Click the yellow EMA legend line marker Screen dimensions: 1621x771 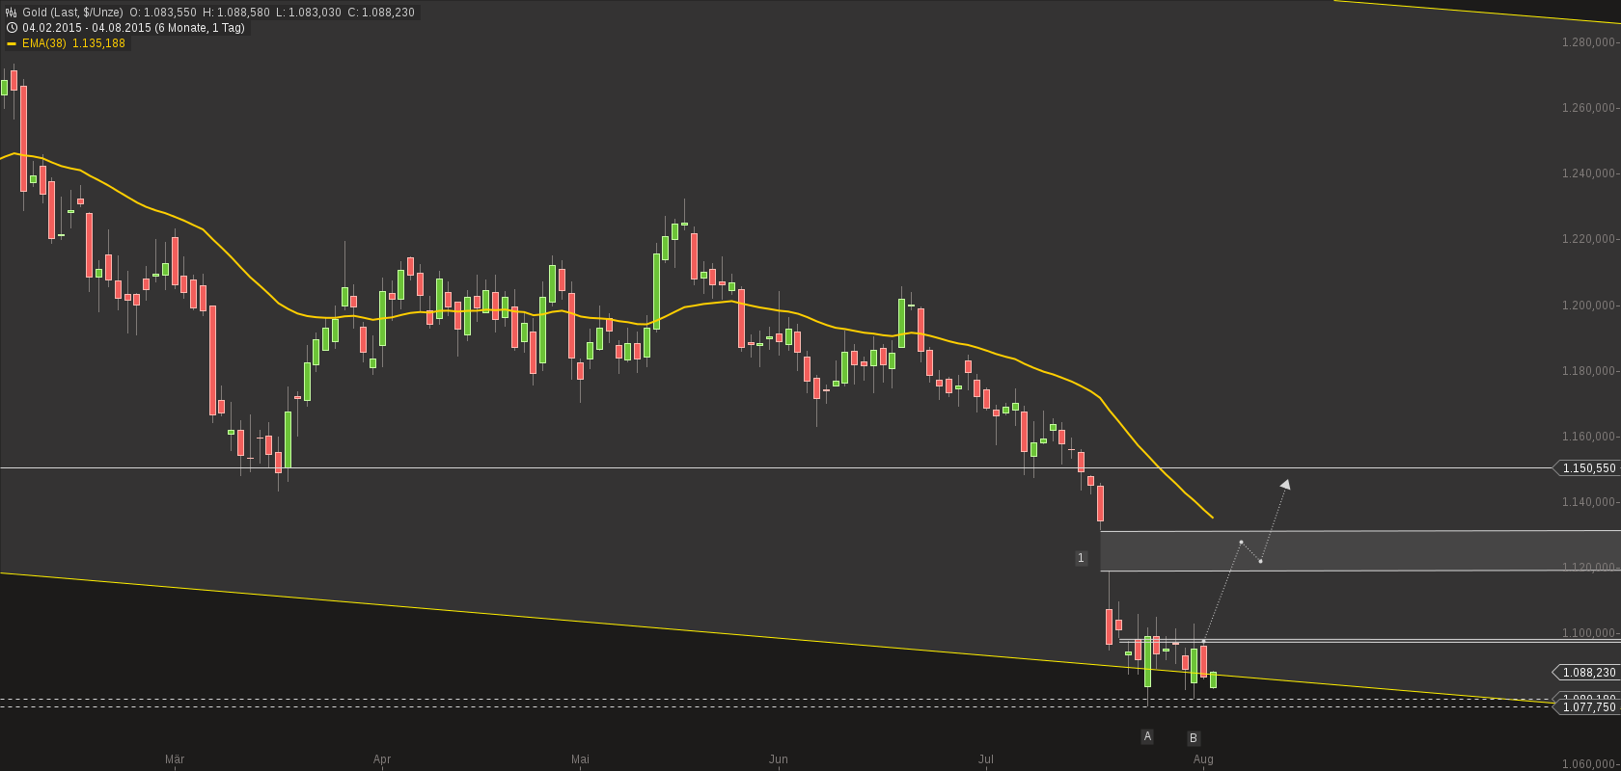point(12,43)
